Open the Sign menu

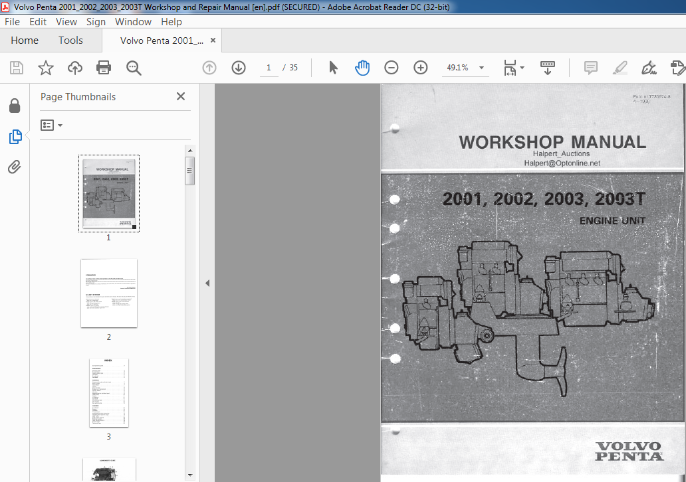tap(96, 21)
